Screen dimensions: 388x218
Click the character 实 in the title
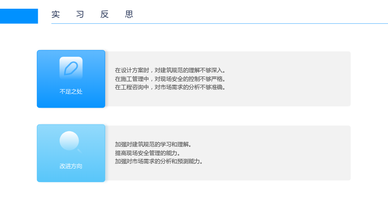56,15
